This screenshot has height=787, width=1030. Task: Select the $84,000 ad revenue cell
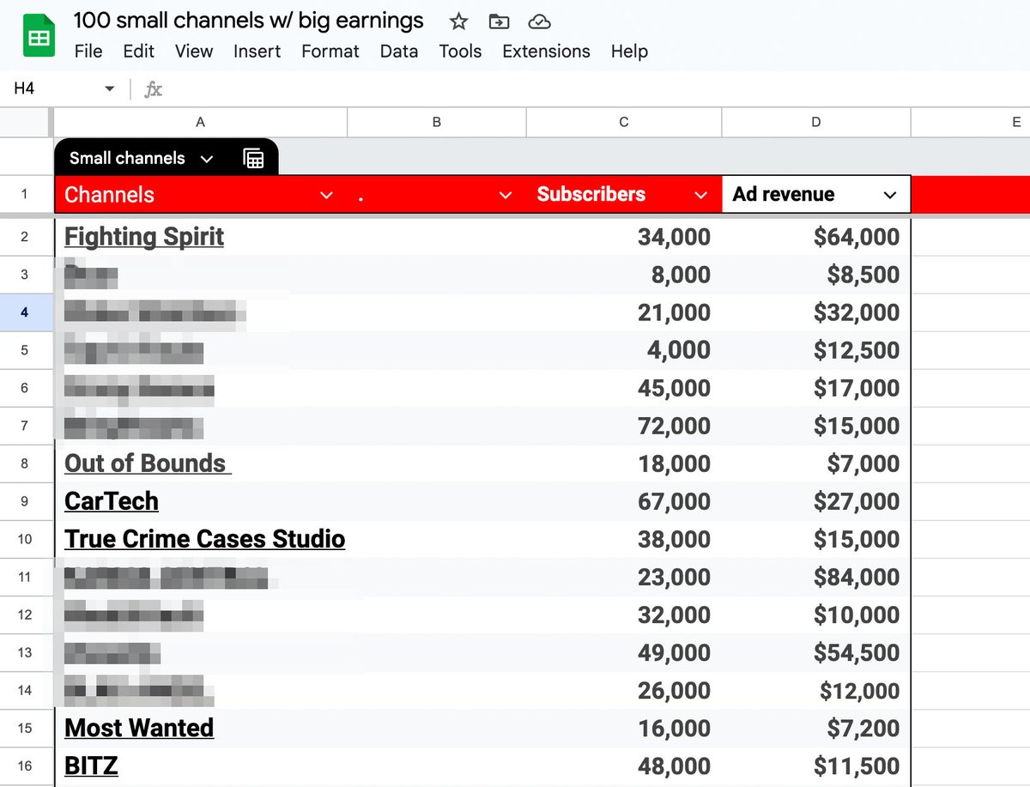tap(816, 577)
